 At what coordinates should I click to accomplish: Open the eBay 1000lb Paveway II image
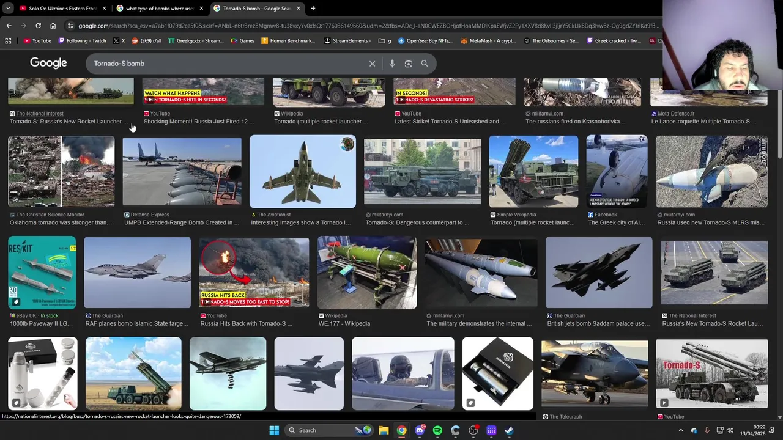42,273
